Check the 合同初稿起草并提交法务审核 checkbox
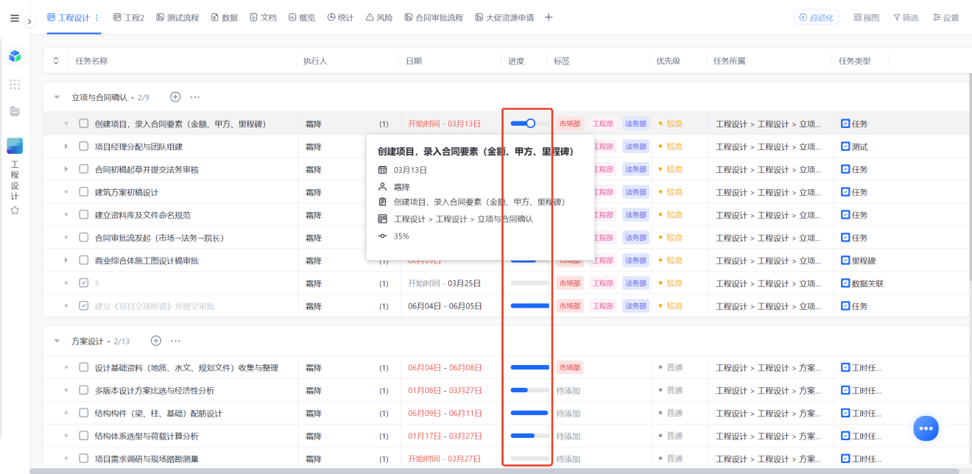Screen dimensions: 972x474 [84, 169]
